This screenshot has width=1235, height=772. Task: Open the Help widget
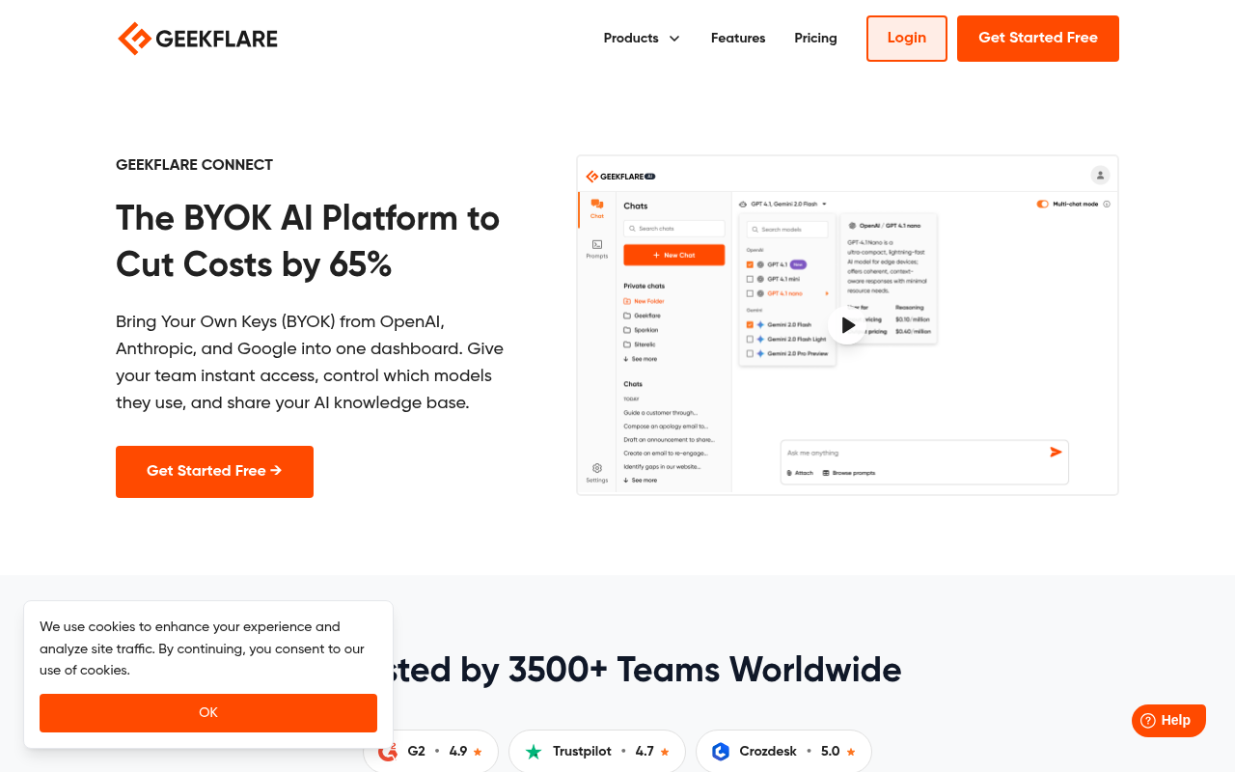[1168, 720]
